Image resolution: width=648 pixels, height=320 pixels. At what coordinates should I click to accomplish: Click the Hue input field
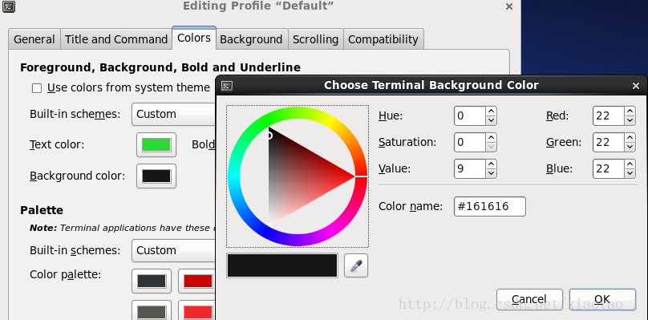[x=470, y=115]
